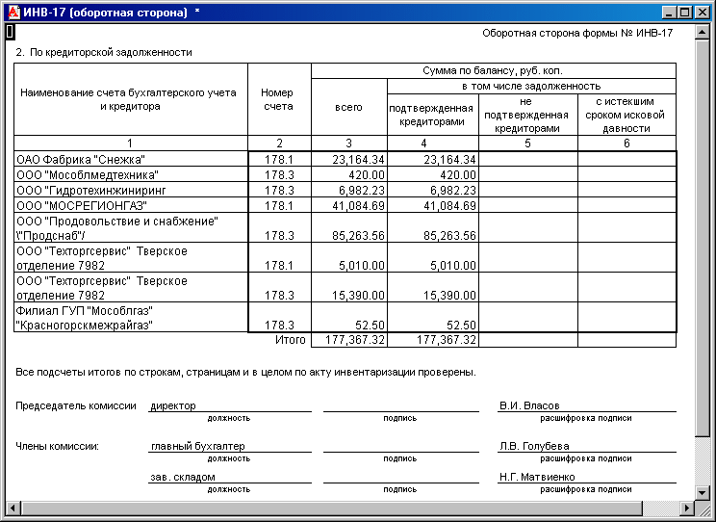Screen dimensions: 716x522
Task: Click the horizontal scrollbar thumb
Action: (331, 508)
